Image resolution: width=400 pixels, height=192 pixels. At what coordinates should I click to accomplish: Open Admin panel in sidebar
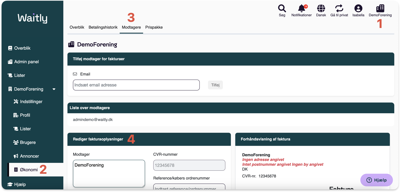click(26, 62)
